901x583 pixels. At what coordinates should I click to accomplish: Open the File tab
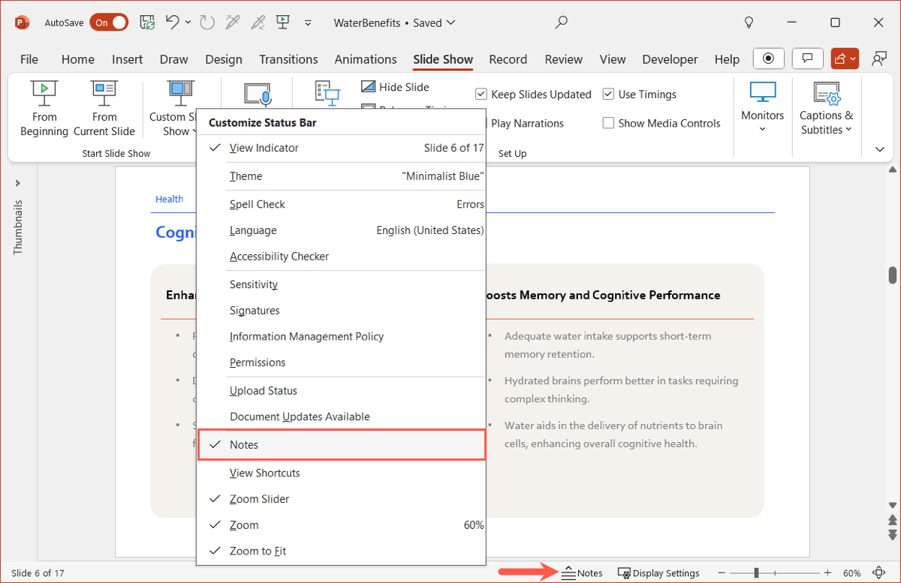coord(29,59)
